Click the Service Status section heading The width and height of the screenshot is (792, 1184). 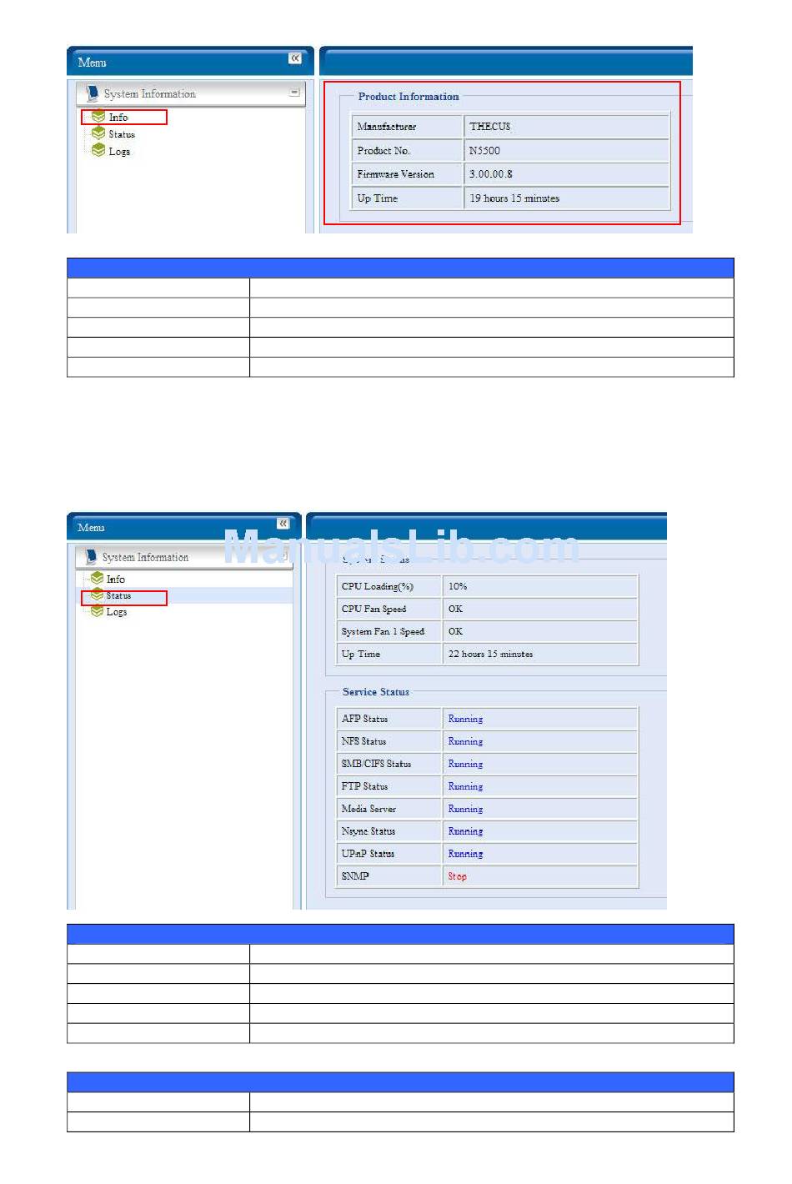[x=376, y=692]
